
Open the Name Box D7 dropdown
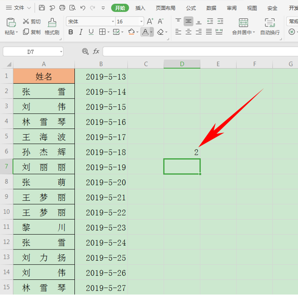[x=61, y=51]
